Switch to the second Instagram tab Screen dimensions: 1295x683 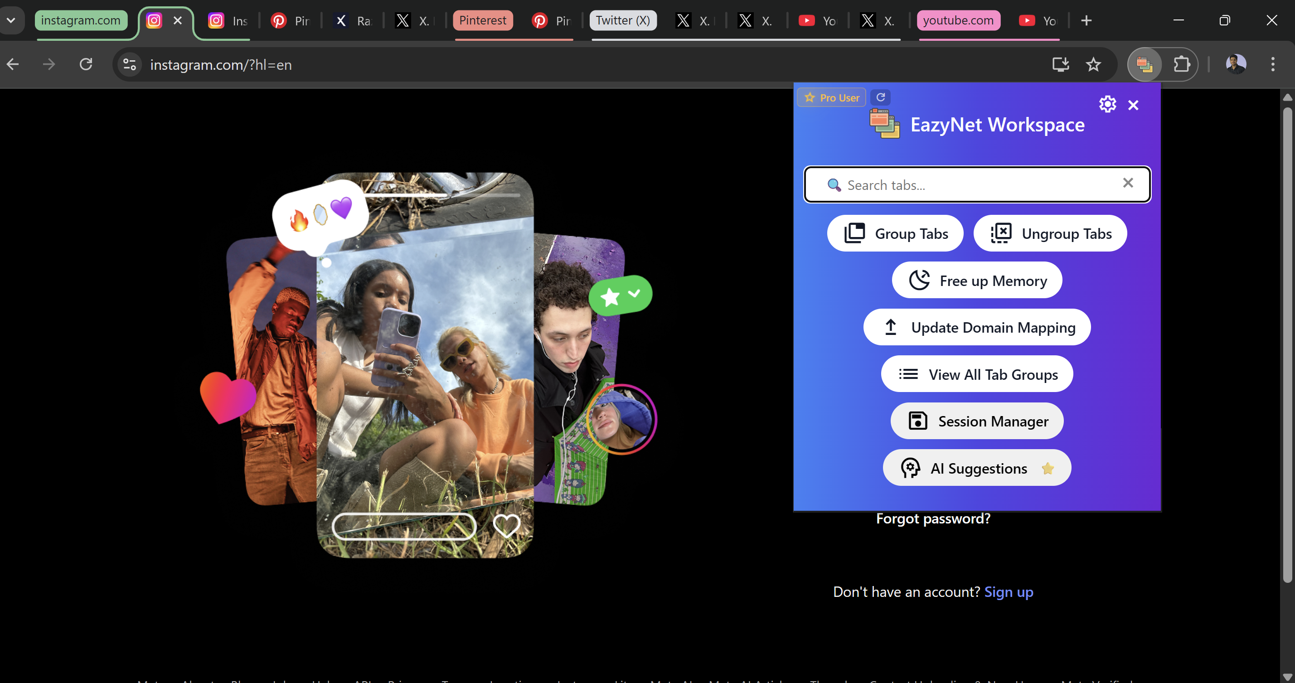[x=228, y=20]
